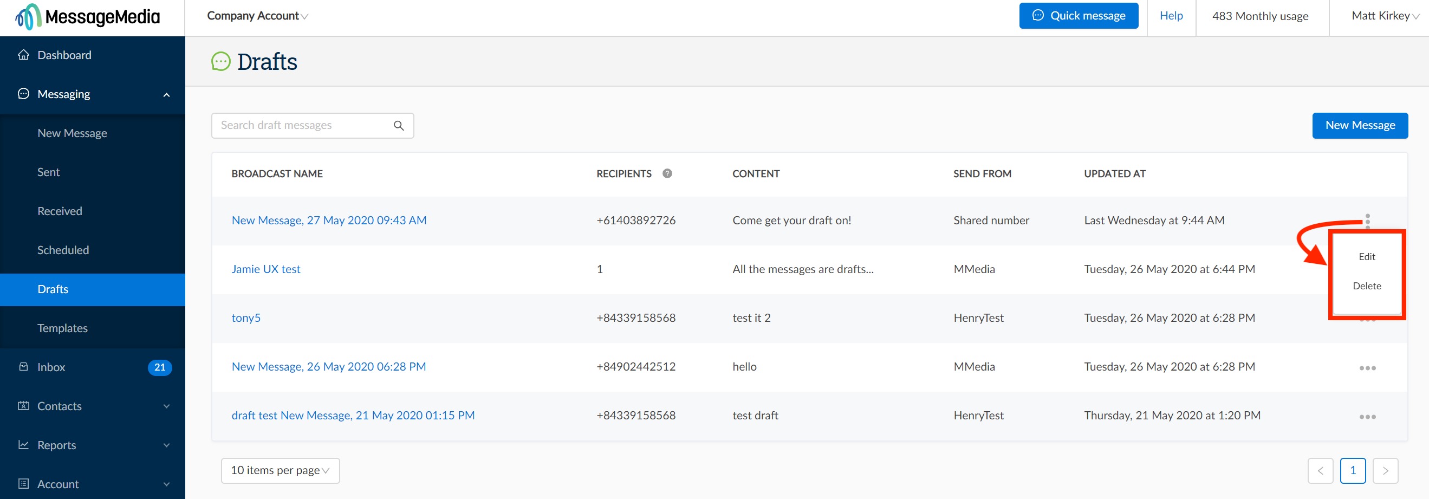Image resolution: width=1429 pixels, height=499 pixels.
Task: Click 'test draft' content cell
Action: [755, 416]
